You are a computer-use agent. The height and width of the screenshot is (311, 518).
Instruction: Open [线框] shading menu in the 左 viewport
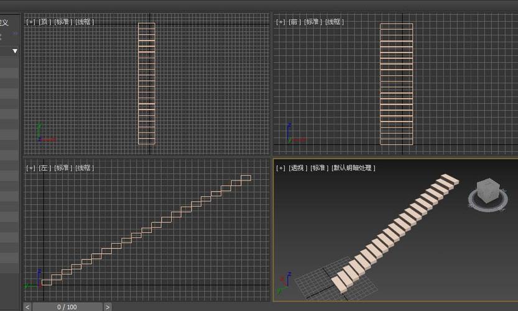click(85, 168)
